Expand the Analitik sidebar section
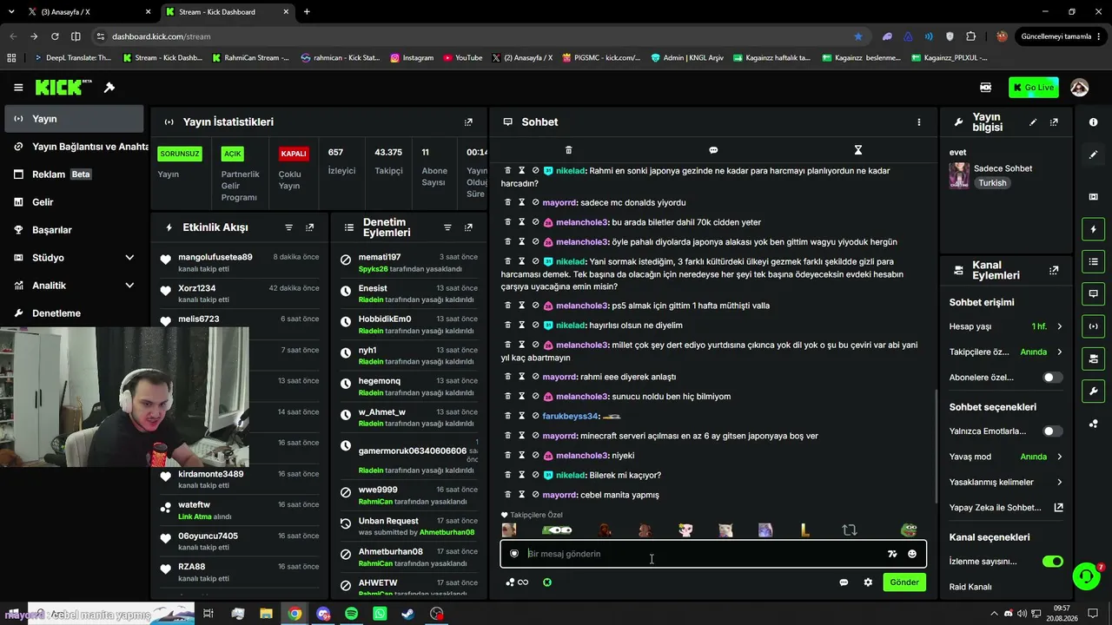Image resolution: width=1112 pixels, height=625 pixels. point(74,286)
